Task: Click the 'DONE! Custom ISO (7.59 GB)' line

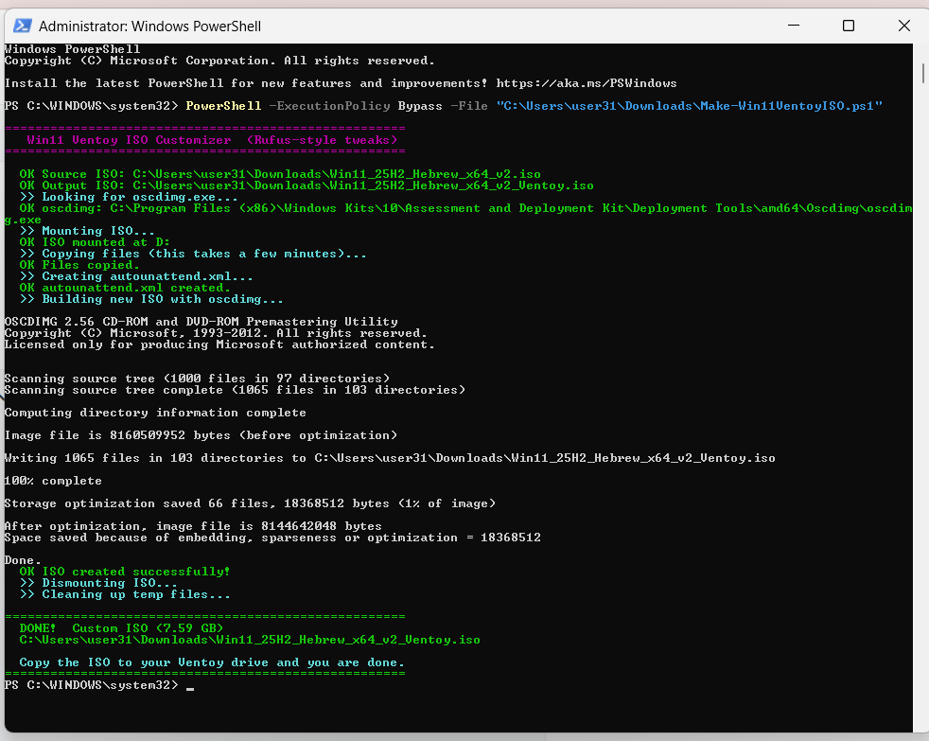Action: (121, 627)
